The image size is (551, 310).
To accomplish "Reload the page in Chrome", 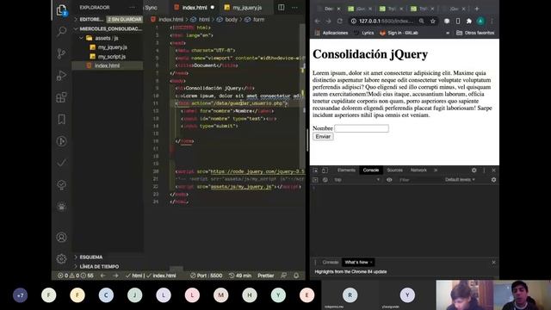I will pos(340,21).
